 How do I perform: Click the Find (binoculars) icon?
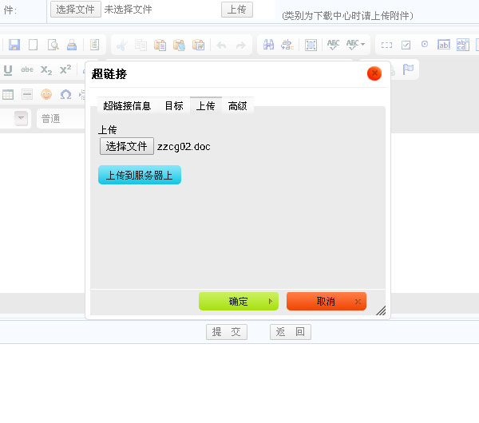click(270, 45)
